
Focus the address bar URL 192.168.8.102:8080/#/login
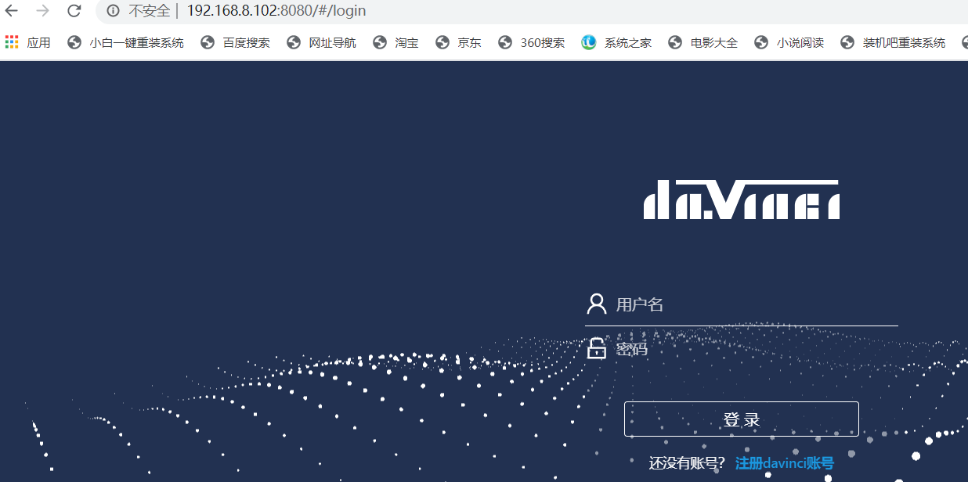pos(276,11)
